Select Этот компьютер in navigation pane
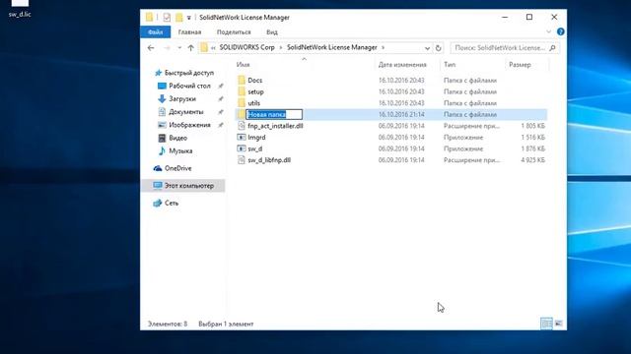631x354 pixels. click(x=188, y=186)
